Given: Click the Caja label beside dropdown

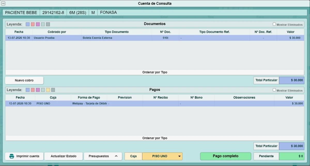Looking at the screenshot, I should coord(133,156).
